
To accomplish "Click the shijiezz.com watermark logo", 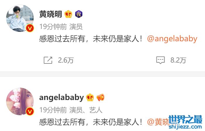I will click(185, 122).
